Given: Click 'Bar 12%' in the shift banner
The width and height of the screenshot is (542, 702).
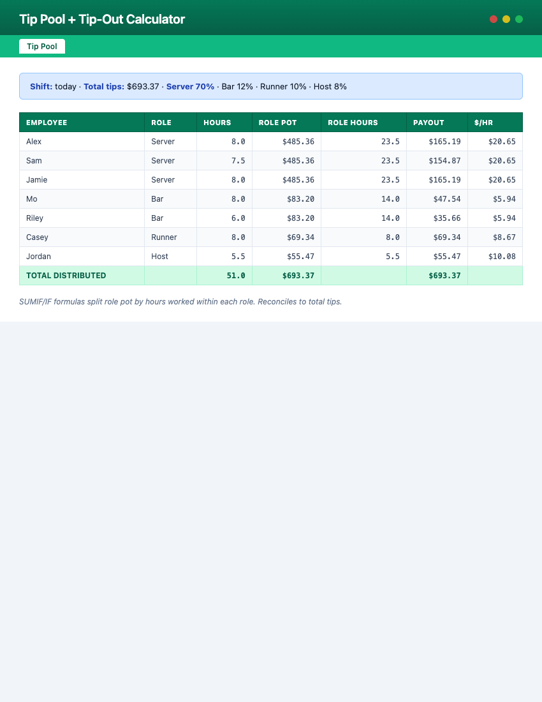Looking at the screenshot, I should (x=237, y=86).
